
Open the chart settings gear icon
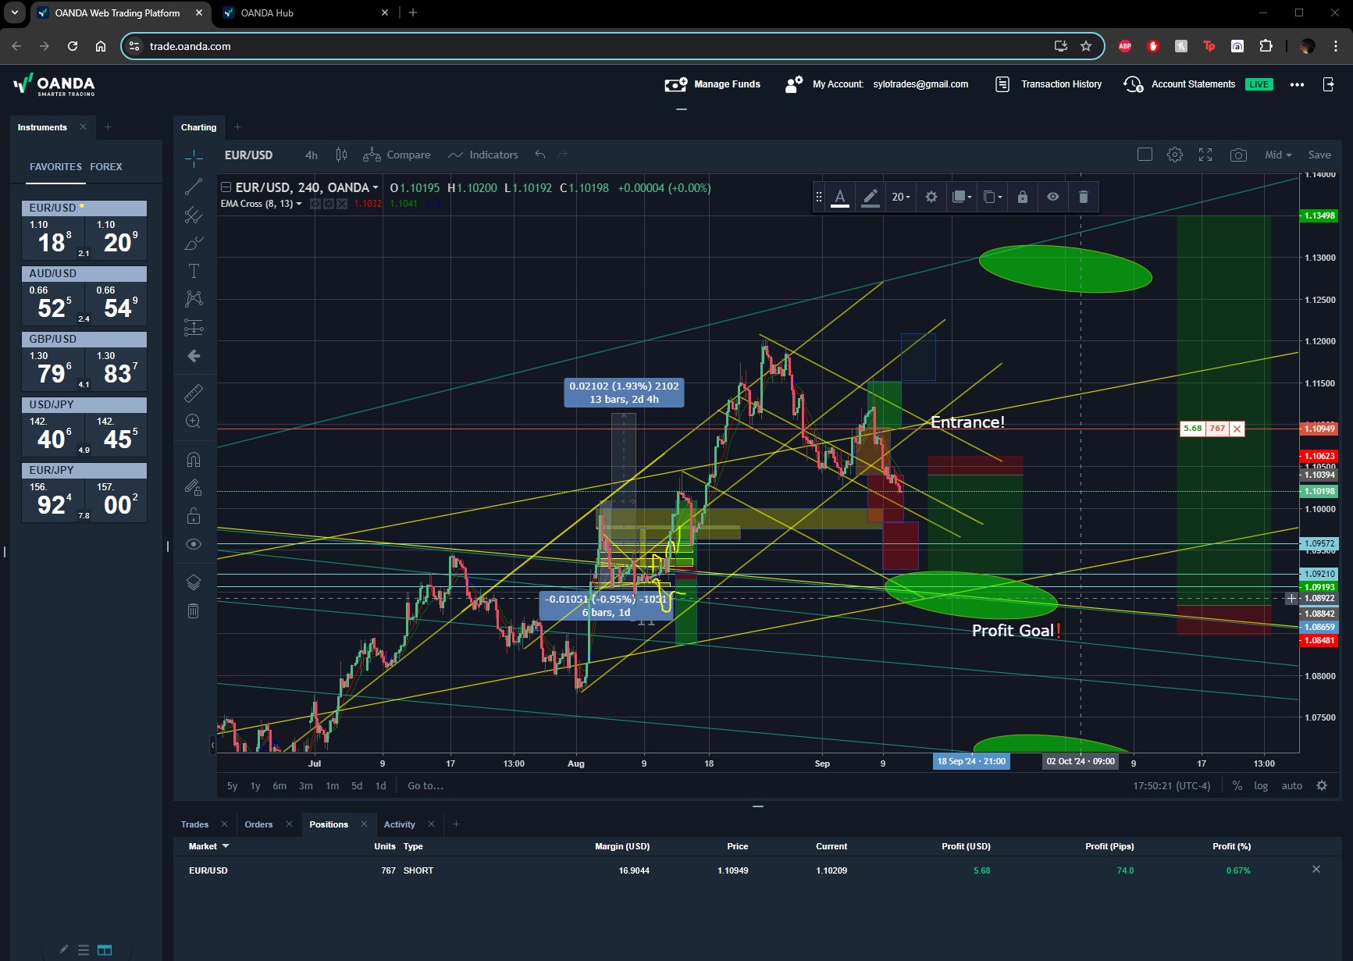(1174, 155)
